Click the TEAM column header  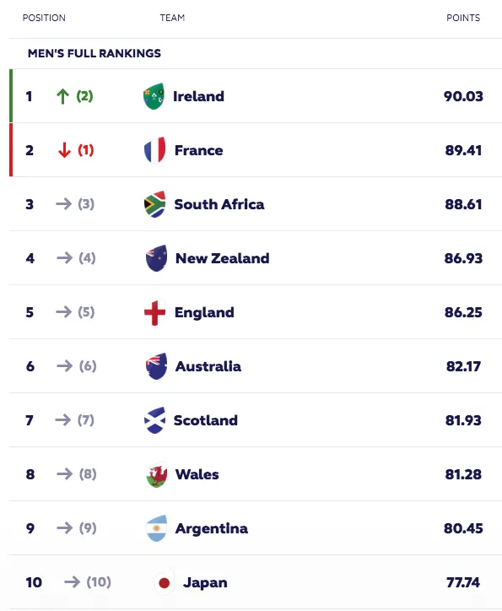pyautogui.click(x=172, y=18)
